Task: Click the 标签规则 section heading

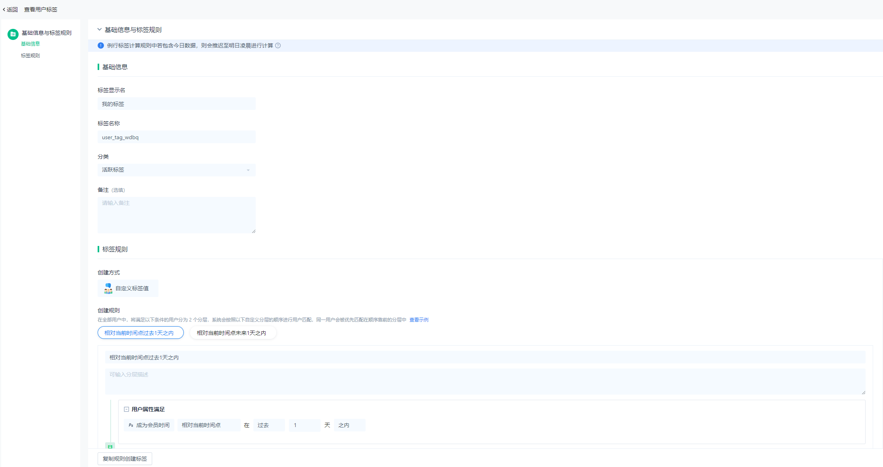Action: (x=115, y=249)
